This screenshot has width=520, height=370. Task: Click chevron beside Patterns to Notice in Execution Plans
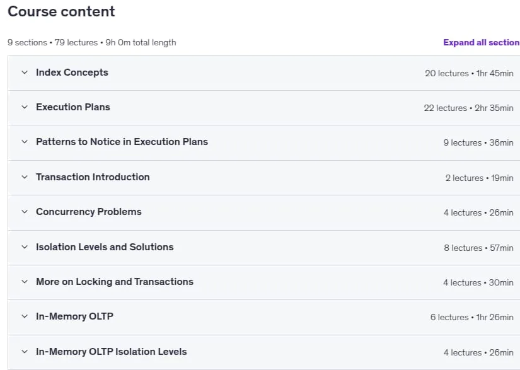(25, 142)
